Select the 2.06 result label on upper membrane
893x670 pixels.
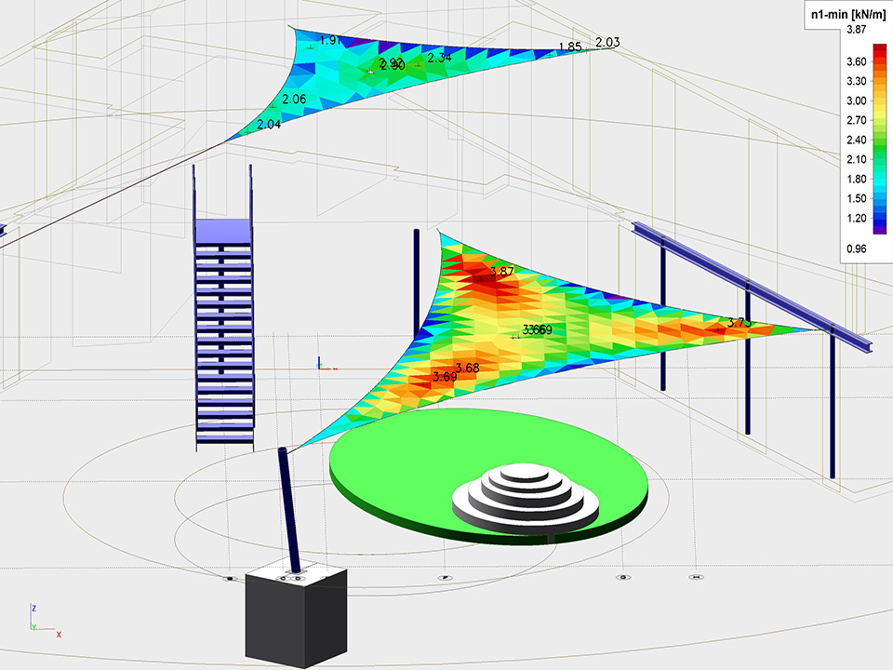tap(293, 100)
